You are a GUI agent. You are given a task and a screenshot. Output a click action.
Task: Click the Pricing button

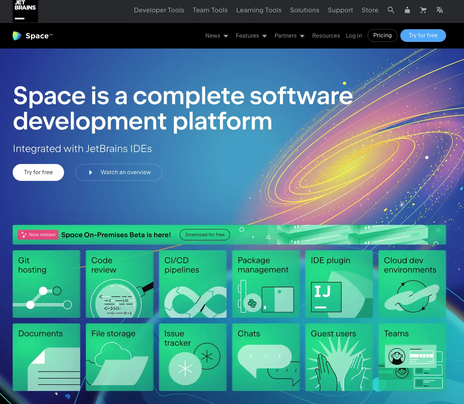[x=382, y=36]
